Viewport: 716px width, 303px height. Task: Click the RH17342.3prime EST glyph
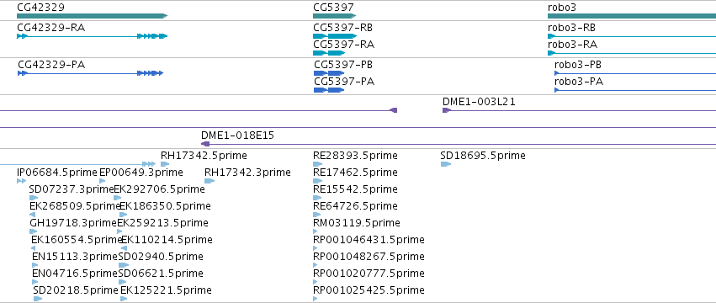tap(209, 181)
